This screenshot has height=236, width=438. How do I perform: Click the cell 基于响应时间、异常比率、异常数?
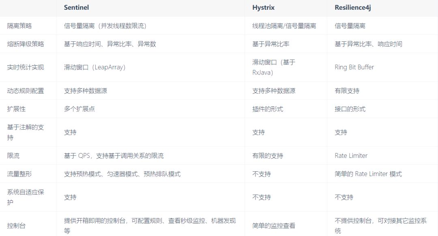tap(110, 44)
